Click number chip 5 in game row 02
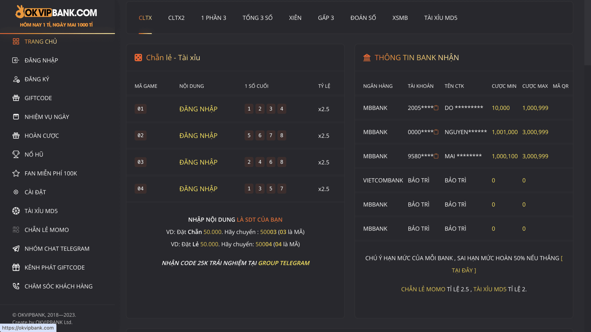The image size is (591, 332). [249, 135]
